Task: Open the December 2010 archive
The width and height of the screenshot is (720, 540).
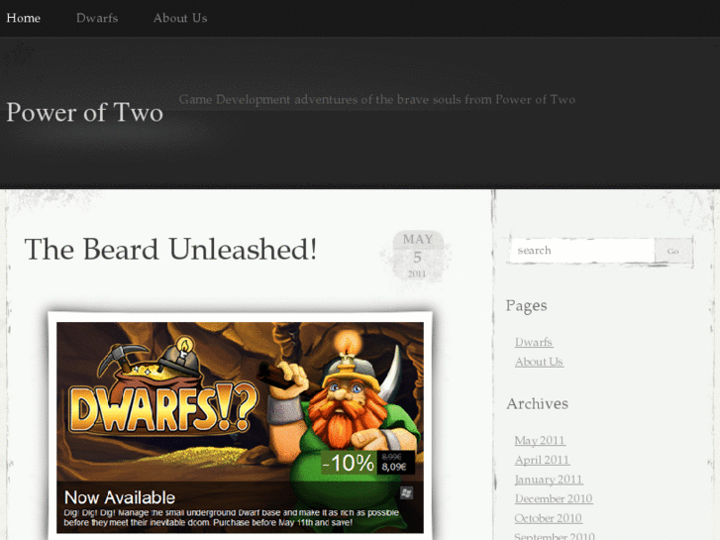Action: point(554,498)
